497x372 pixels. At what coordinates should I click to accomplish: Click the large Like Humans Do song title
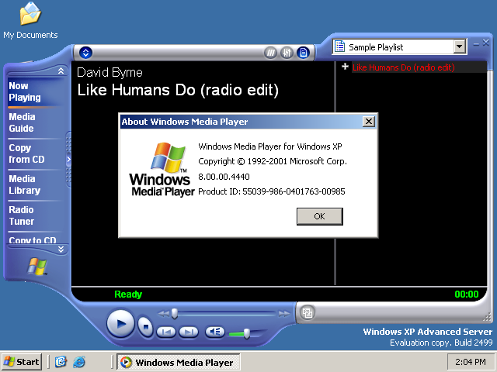(178, 90)
